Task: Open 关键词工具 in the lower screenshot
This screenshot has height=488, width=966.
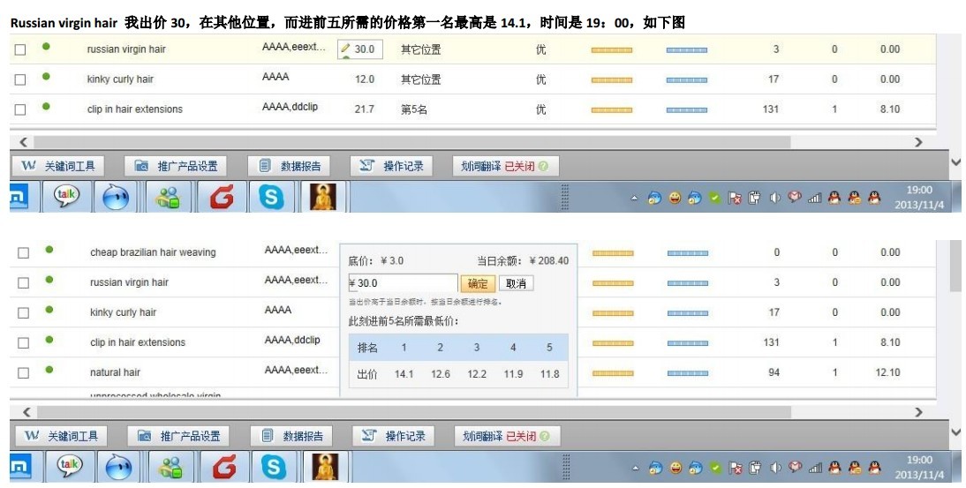Action: (x=60, y=436)
